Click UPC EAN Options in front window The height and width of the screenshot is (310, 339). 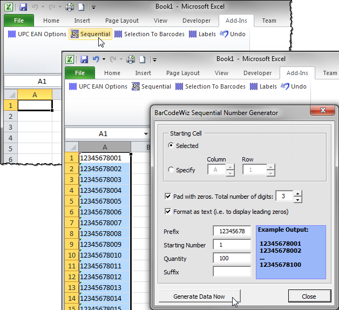point(98,86)
